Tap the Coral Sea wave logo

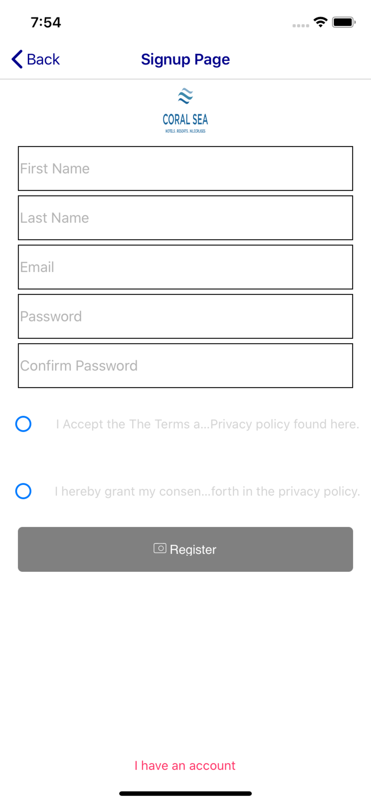[x=185, y=96]
